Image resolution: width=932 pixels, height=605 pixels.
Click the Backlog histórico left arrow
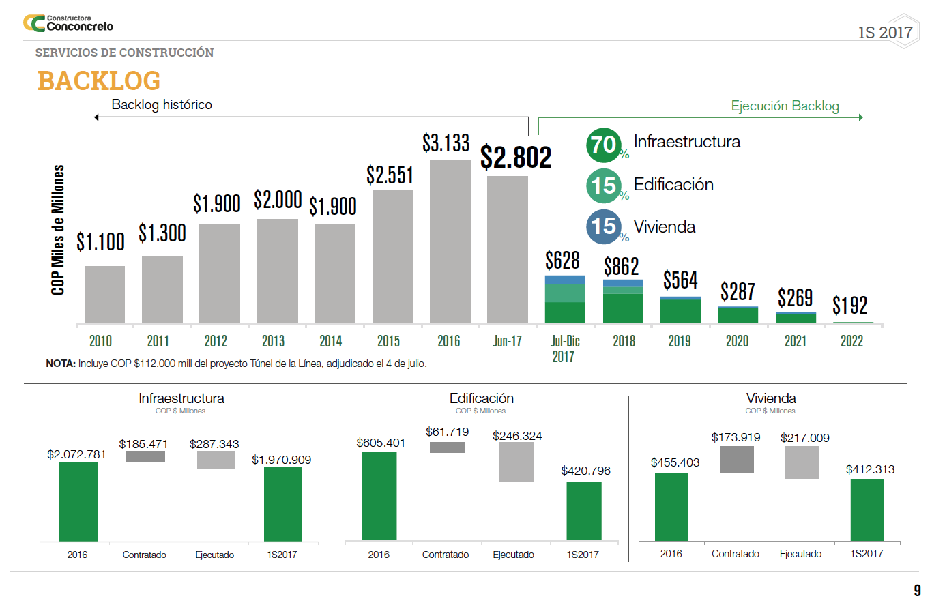[97, 117]
